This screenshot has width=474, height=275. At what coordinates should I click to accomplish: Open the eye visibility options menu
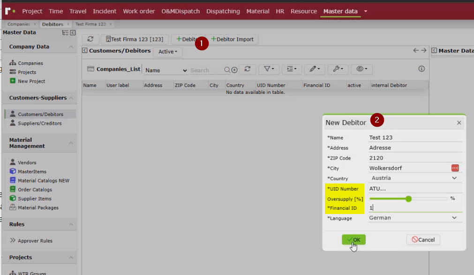[361, 69]
